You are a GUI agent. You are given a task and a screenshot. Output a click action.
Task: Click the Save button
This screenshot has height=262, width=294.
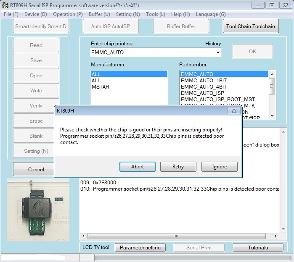point(36,60)
